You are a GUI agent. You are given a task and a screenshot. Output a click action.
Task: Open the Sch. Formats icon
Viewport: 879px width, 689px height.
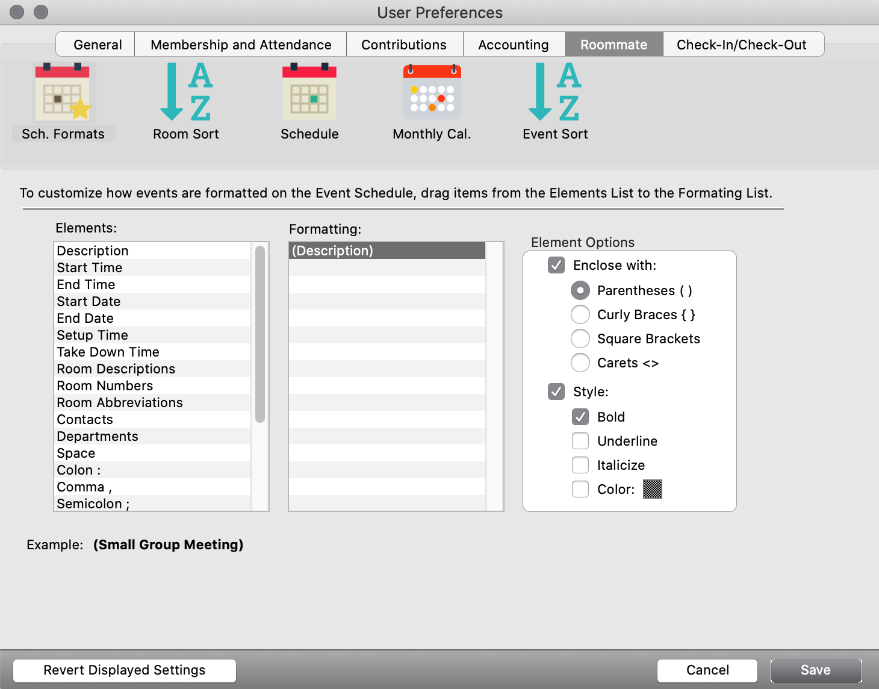point(63,93)
